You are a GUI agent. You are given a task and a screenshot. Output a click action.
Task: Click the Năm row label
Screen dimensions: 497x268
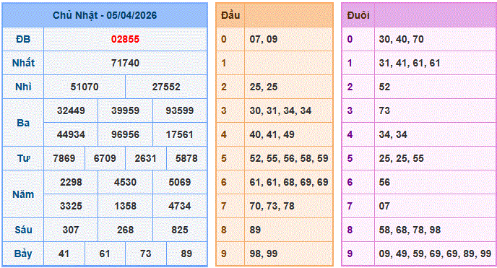(23, 194)
